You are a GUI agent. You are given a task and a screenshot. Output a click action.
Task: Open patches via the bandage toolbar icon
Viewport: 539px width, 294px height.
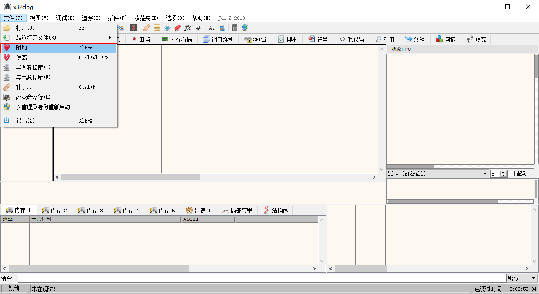147,28
